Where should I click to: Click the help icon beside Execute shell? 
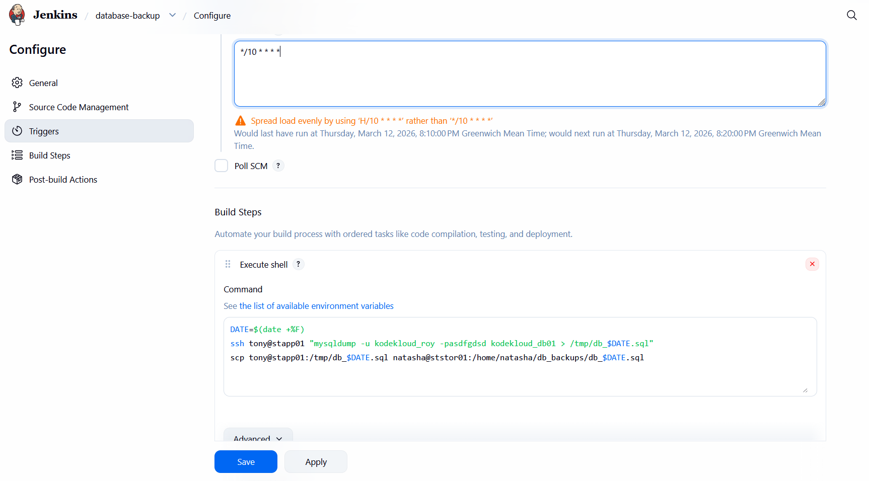298,264
